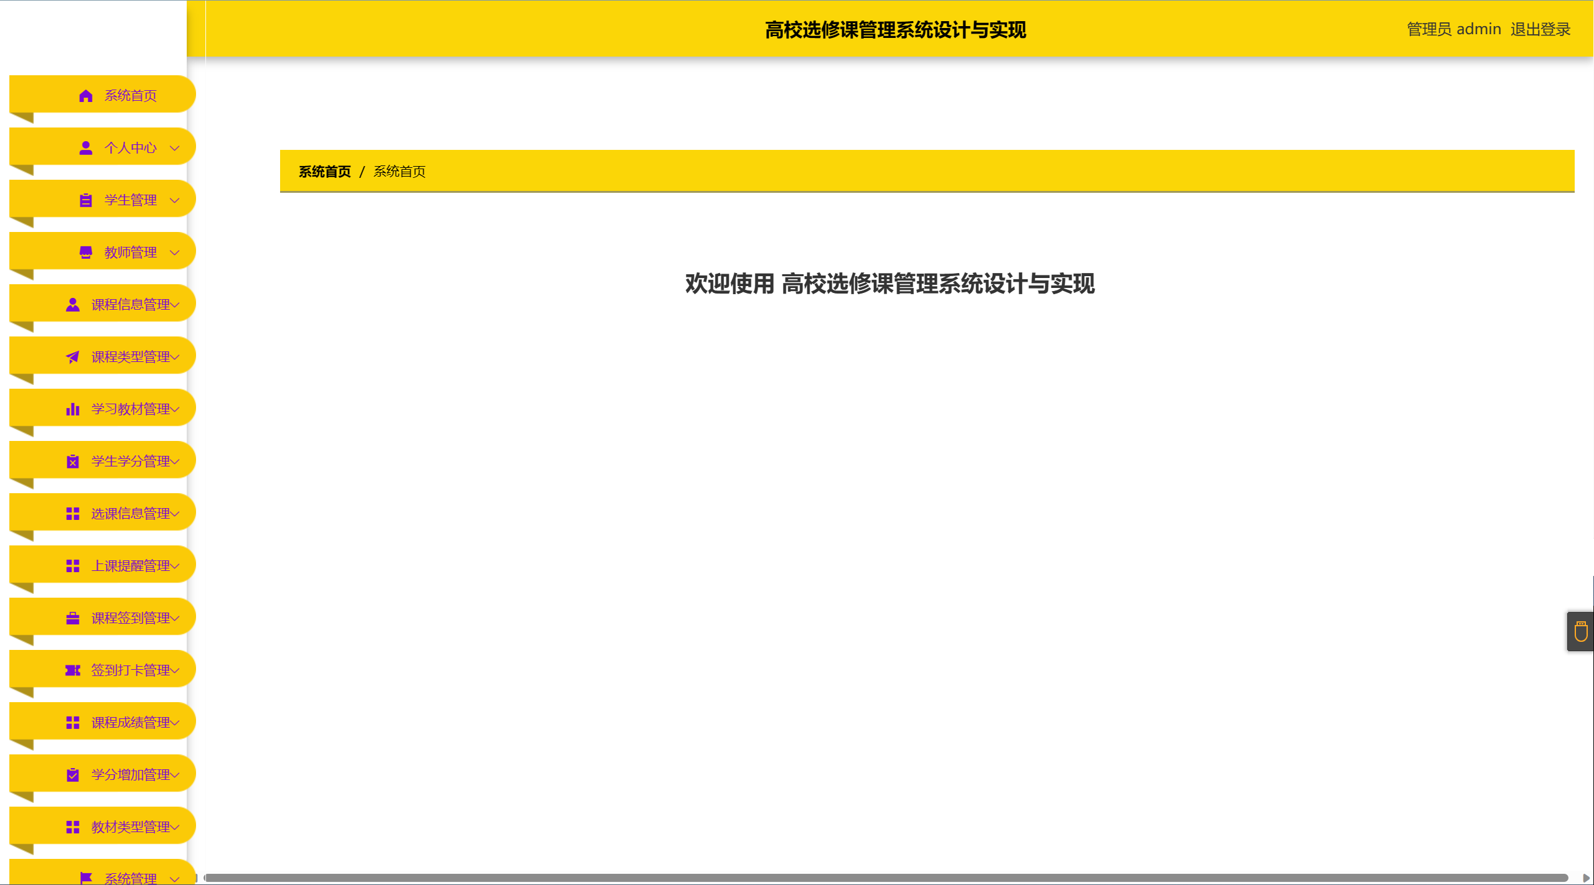This screenshot has height=885, width=1594.
Task: Open the 上课提醒管理 menu item
Action: [130, 566]
